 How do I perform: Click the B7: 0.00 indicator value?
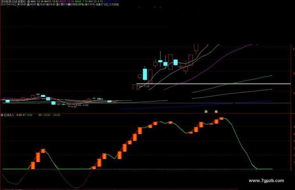point(27,115)
